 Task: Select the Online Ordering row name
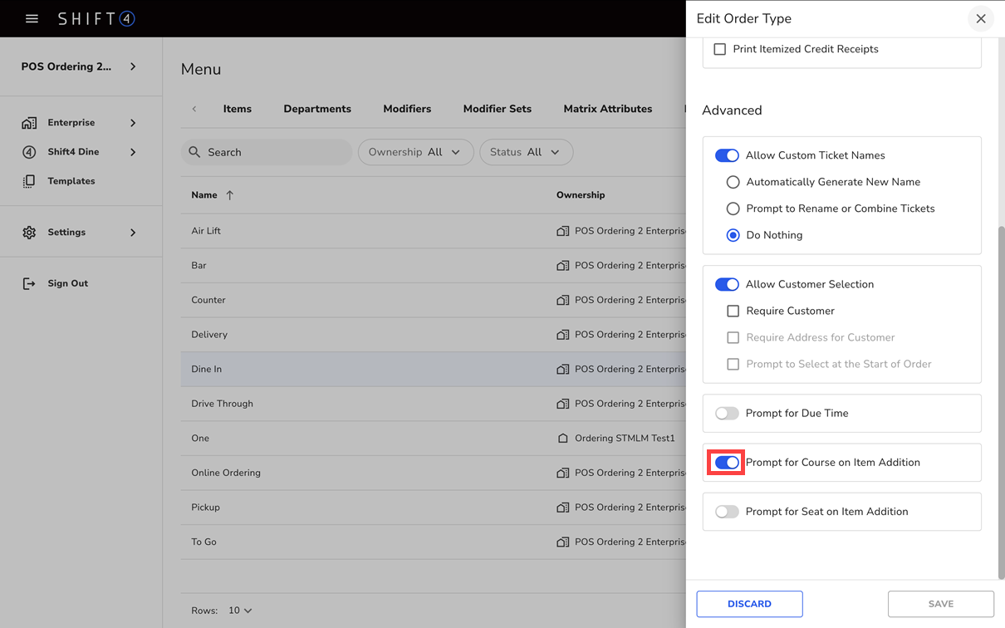point(226,473)
